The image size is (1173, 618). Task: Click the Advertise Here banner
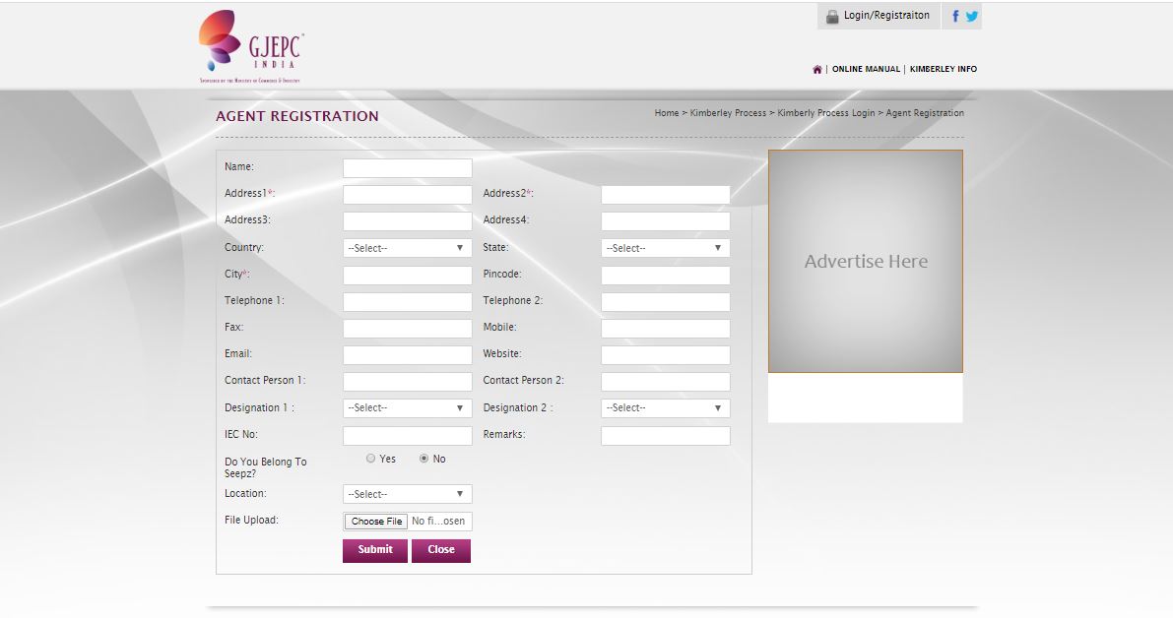point(866,261)
